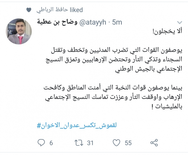Click the reply count 6
Viewport: 188px width, 155px height.
point(51,143)
